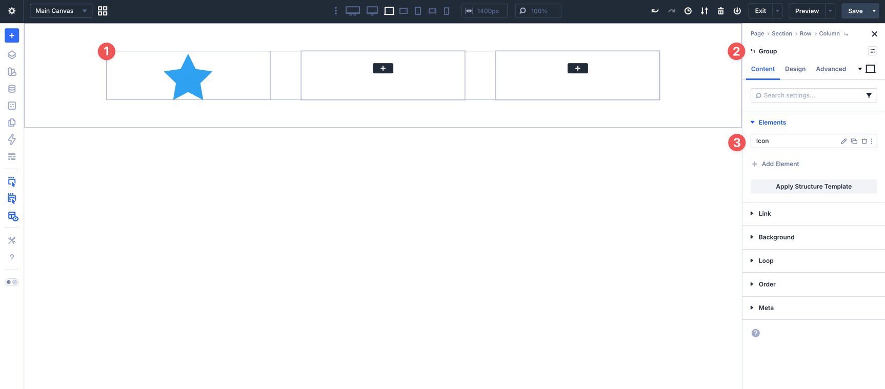Click the Save button
This screenshot has width=885, height=389.
point(855,11)
